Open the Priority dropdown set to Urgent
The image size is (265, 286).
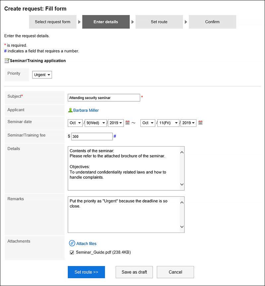click(x=42, y=75)
